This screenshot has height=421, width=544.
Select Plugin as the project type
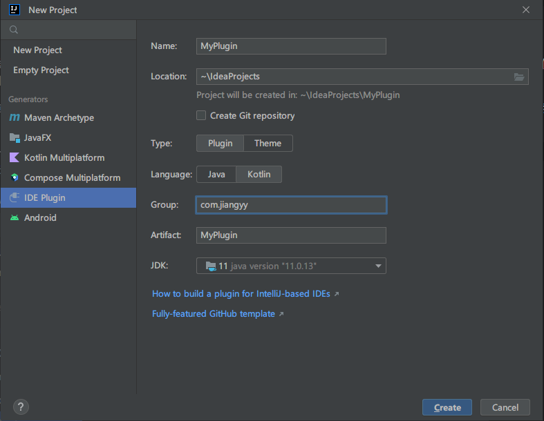pos(220,143)
